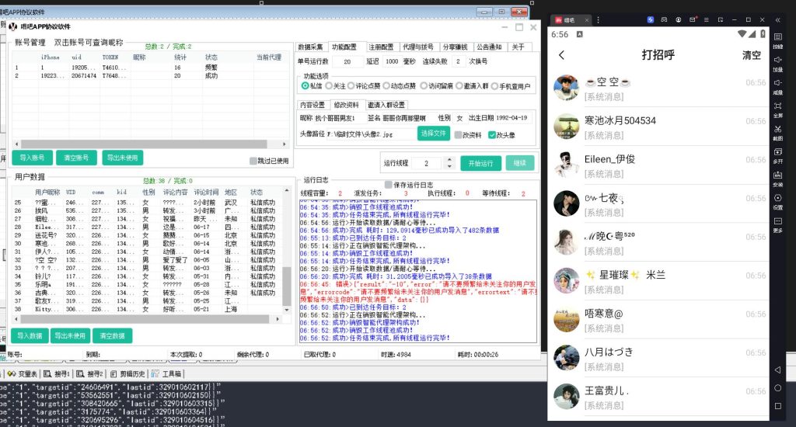Image resolution: width=796 pixels, height=427 pixels.
Task: Click the 清空数据 button
Action: coord(113,335)
